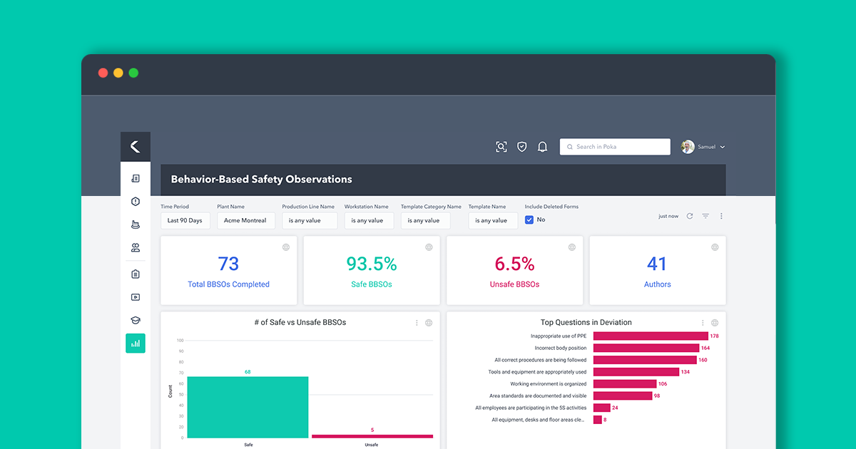Open the kebab menu on Safe vs Unsafe chart

point(417,322)
